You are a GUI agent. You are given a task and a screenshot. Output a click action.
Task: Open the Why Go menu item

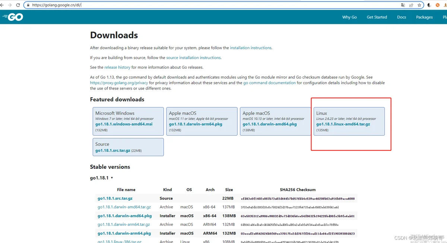click(x=349, y=17)
